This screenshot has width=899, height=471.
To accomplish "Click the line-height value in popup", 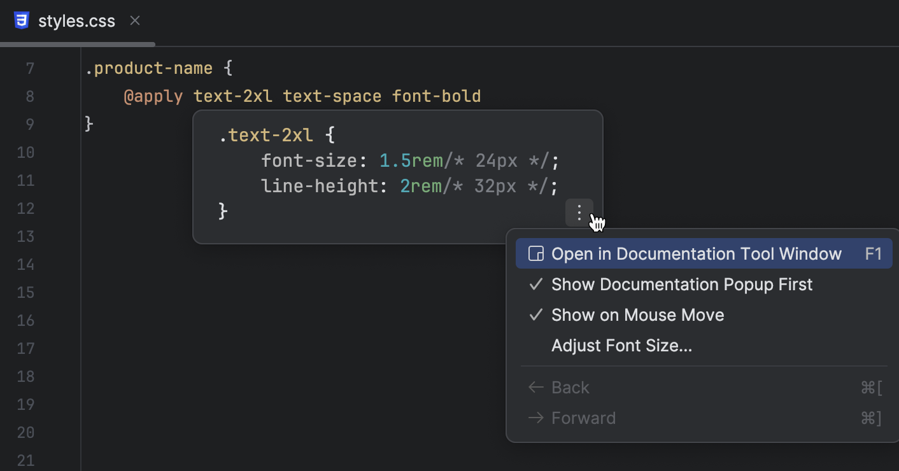I will point(421,186).
